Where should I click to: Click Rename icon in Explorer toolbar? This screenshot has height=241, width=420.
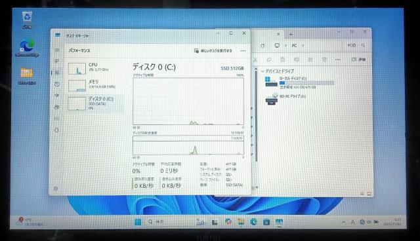(x=297, y=60)
